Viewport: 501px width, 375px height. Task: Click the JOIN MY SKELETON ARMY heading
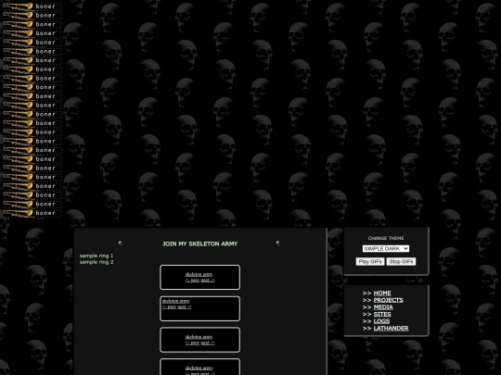(200, 244)
